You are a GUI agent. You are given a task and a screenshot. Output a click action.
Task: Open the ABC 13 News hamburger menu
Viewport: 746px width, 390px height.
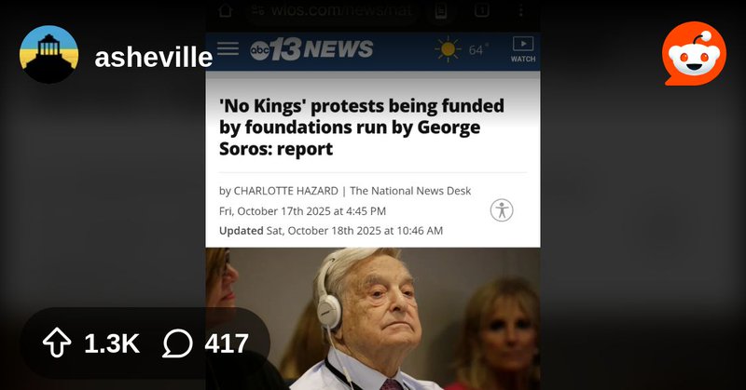(x=228, y=48)
